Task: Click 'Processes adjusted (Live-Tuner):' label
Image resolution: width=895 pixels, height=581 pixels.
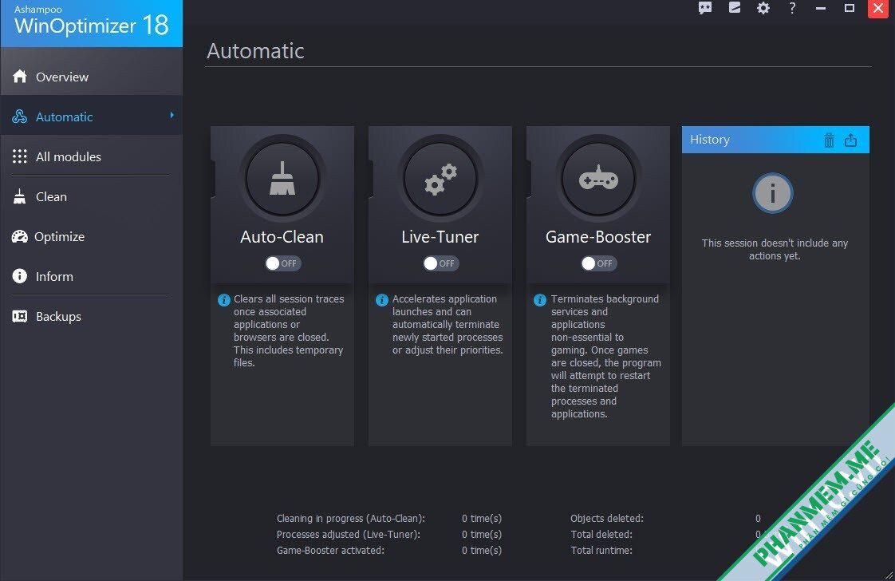Action: pyautogui.click(x=348, y=534)
